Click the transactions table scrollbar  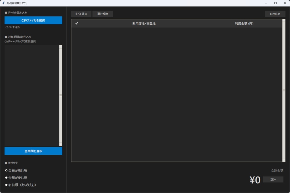point(284,90)
